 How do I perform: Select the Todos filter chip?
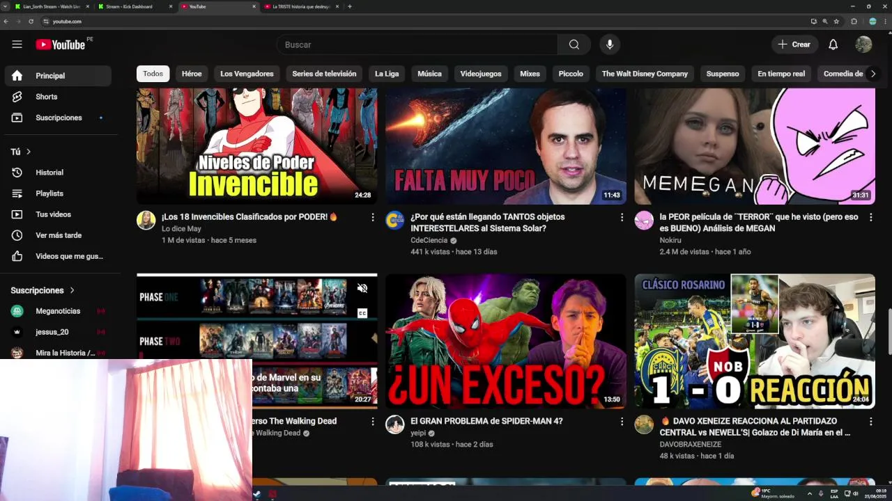tap(153, 74)
